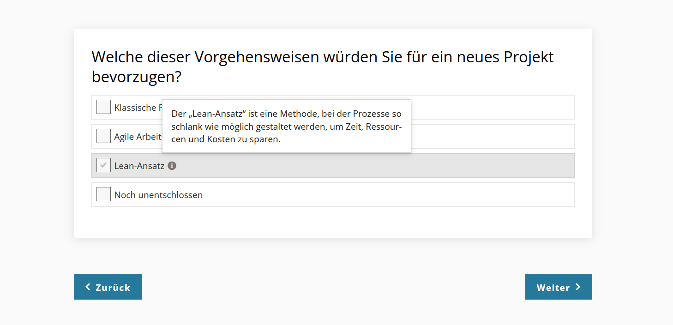Screen dimensions: 673x325
Task: Go back with the Zurück button
Action: click(108, 287)
